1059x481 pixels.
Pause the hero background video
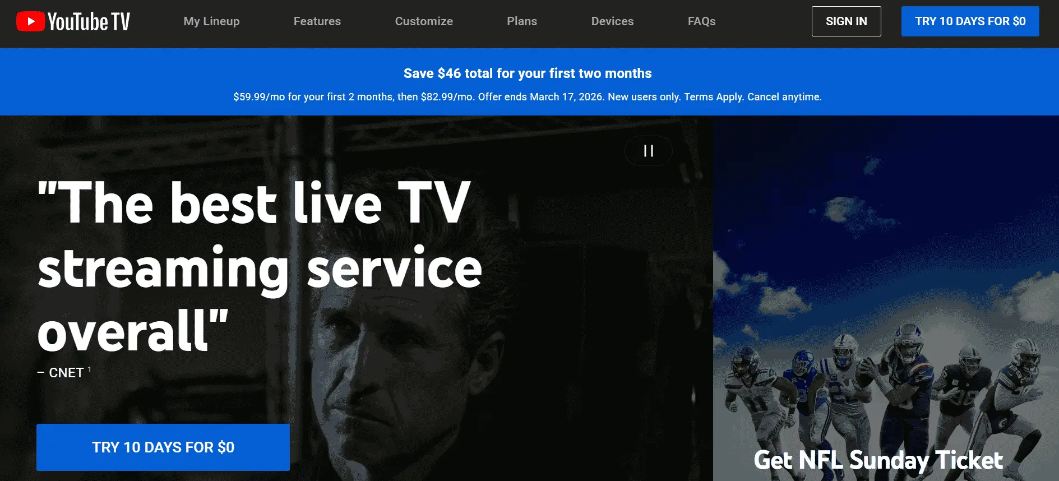coord(649,151)
